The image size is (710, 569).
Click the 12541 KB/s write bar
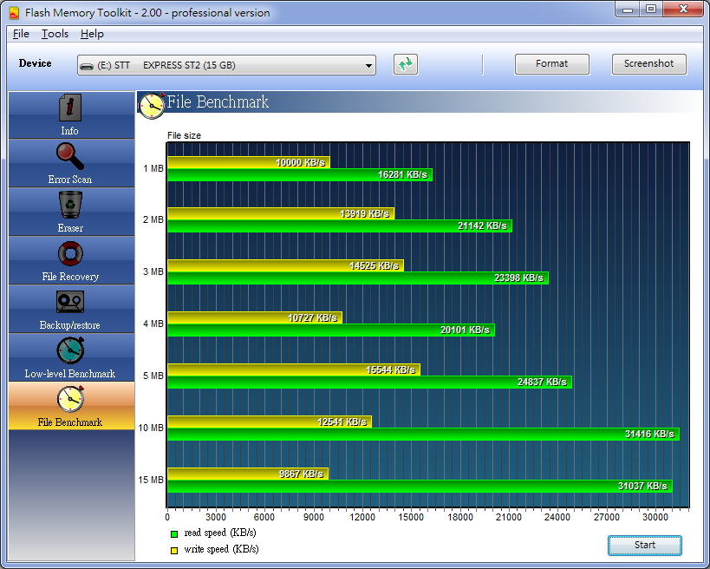tap(270, 422)
